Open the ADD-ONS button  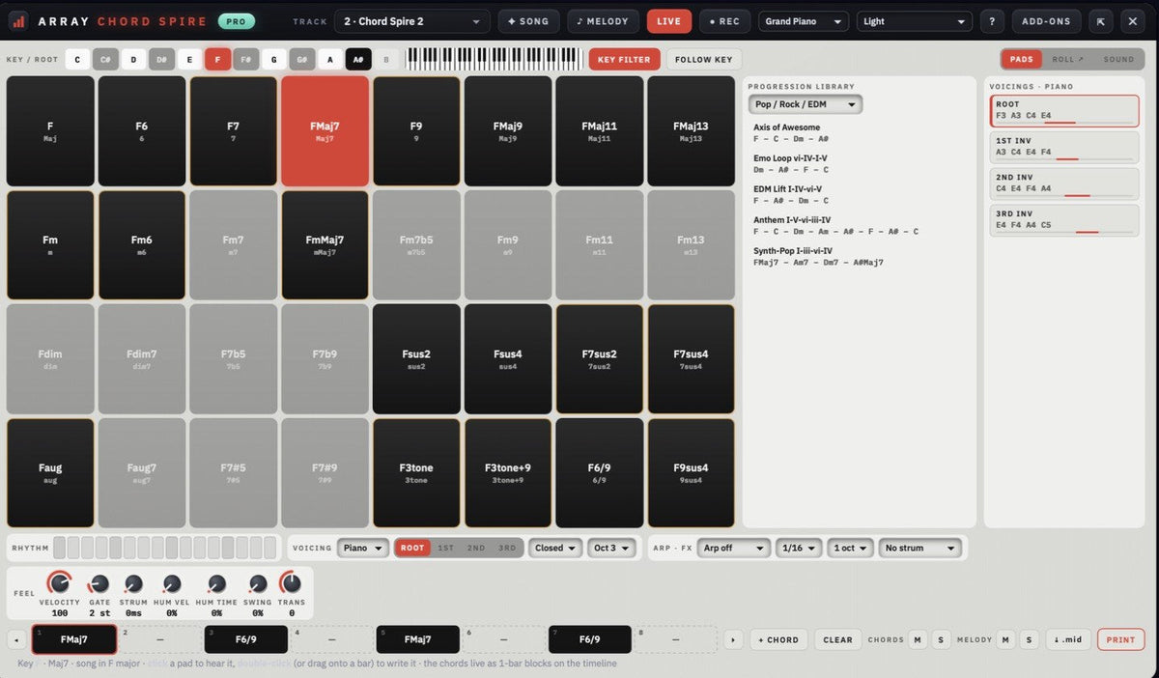point(1046,21)
